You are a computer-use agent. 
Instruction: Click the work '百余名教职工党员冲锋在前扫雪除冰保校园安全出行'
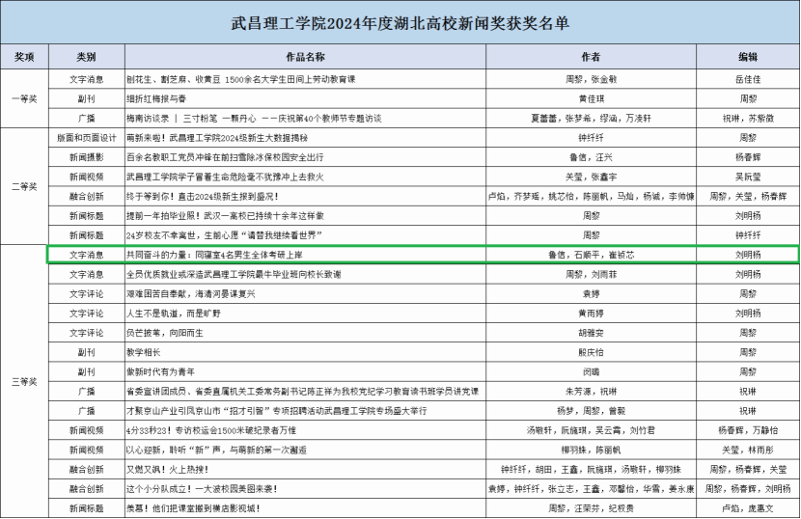225,157
